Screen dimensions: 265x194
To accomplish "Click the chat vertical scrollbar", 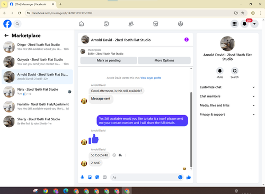I will pos(191,129).
